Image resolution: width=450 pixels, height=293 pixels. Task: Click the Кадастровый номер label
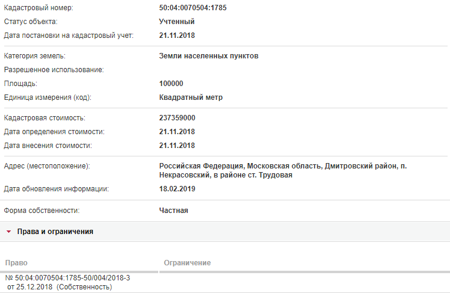click(x=39, y=8)
